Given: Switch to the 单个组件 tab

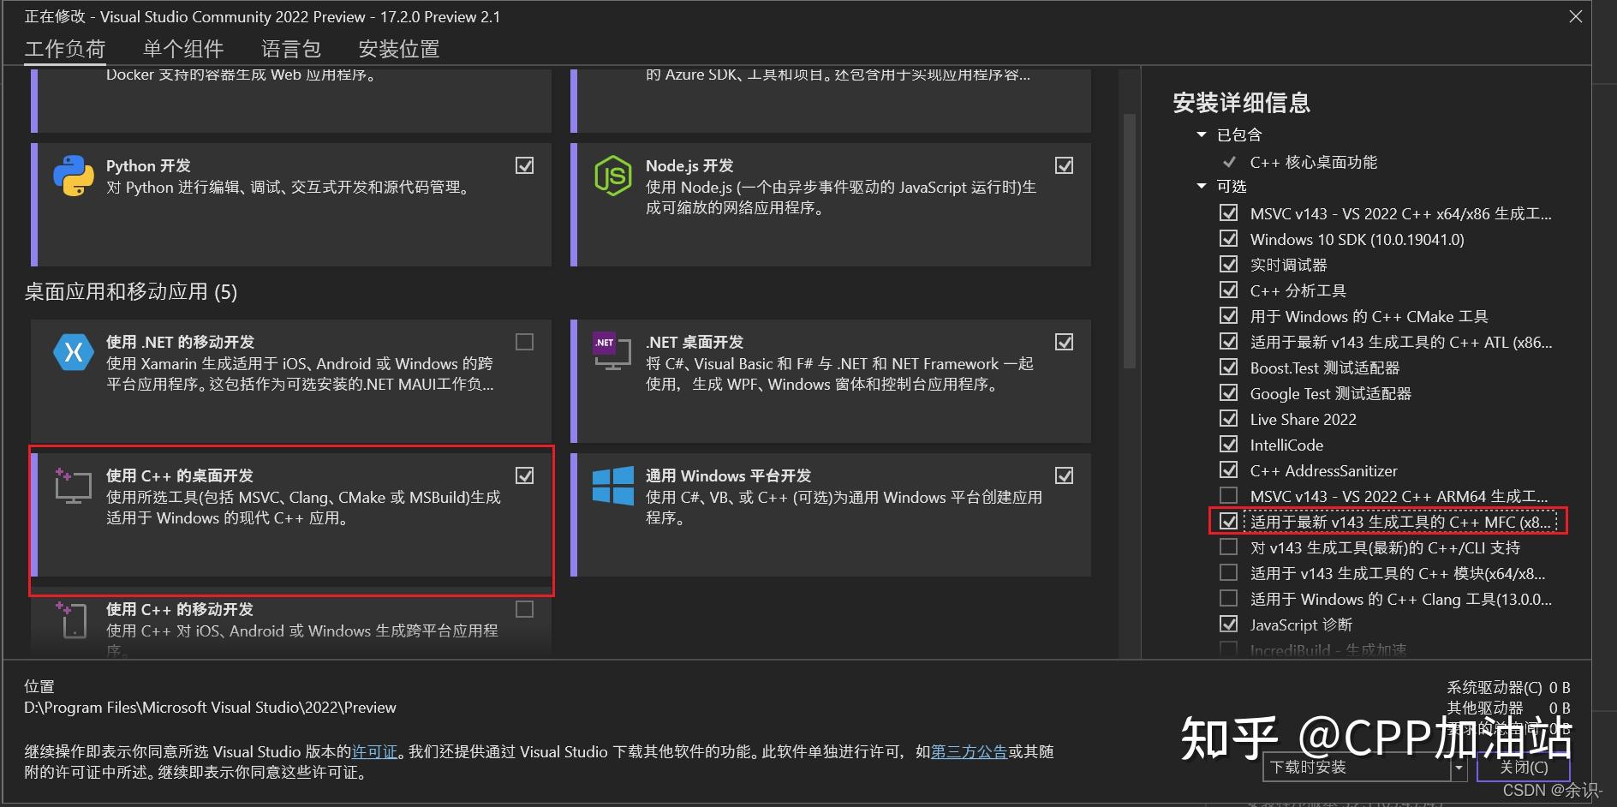Looking at the screenshot, I should click(x=183, y=49).
